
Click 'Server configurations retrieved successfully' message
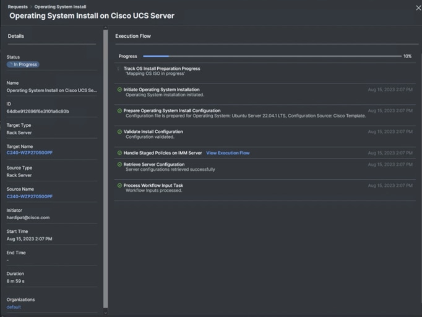[170, 170]
